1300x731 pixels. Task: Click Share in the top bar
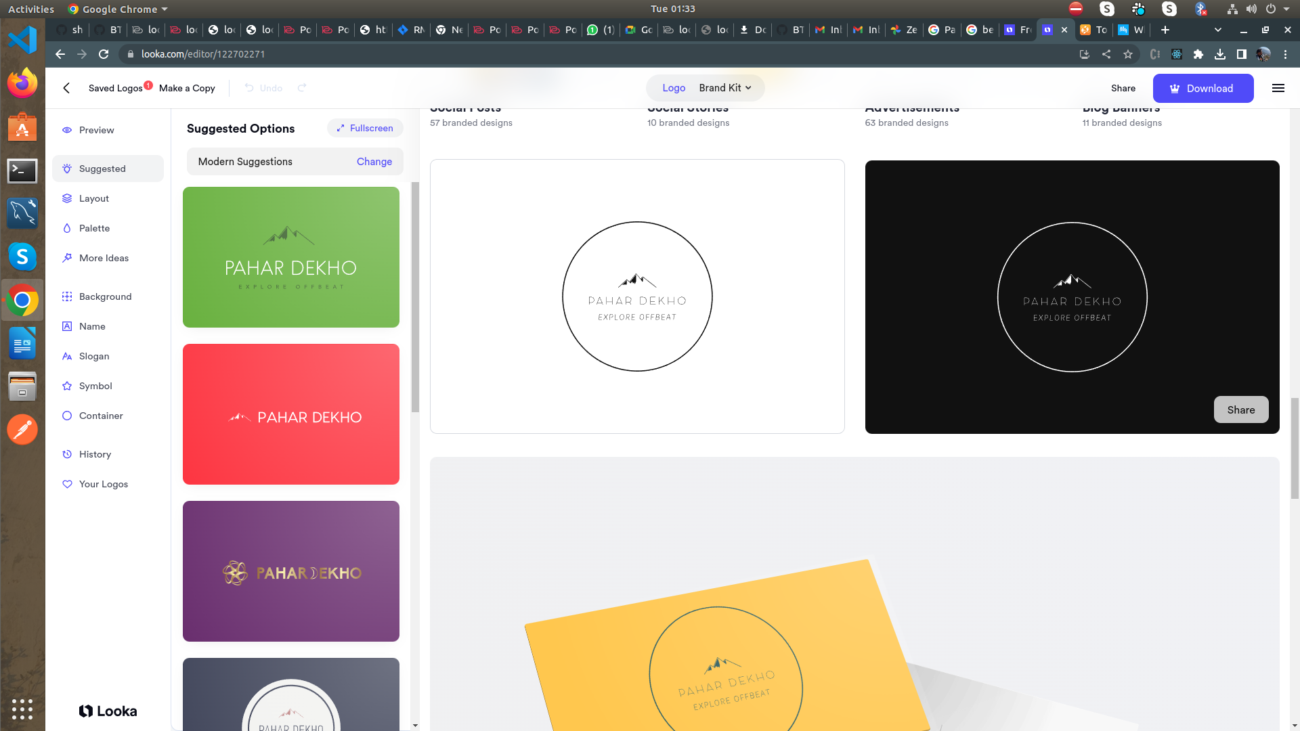1123,88
